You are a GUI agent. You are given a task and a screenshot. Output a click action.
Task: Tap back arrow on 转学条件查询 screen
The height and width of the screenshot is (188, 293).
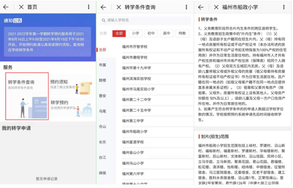[x=103, y=7]
